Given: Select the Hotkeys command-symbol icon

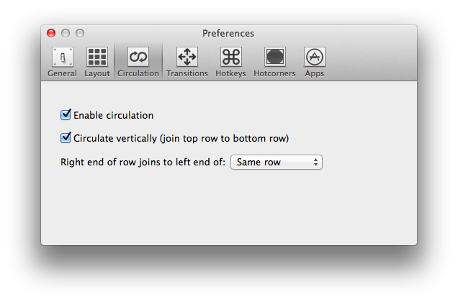Looking at the screenshot, I should pos(230,57).
